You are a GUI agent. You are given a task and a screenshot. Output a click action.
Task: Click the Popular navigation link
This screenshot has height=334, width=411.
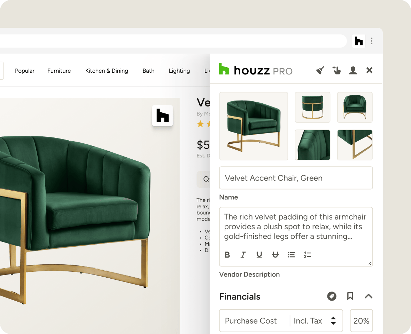[x=25, y=71]
